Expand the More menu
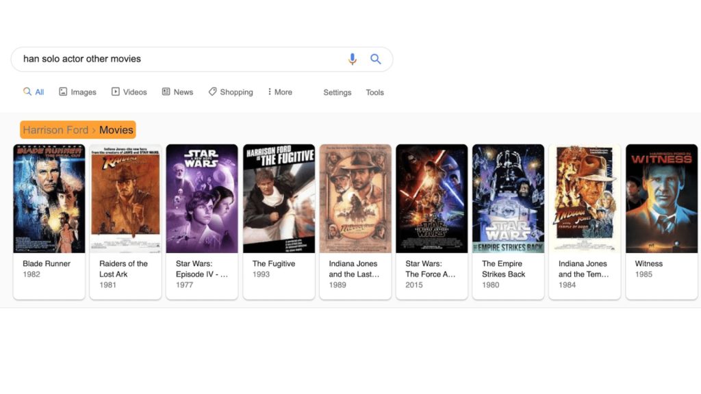The width and height of the screenshot is (701, 394). click(280, 92)
